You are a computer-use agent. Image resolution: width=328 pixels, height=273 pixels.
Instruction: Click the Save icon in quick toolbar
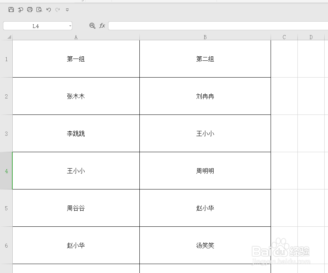(11, 10)
